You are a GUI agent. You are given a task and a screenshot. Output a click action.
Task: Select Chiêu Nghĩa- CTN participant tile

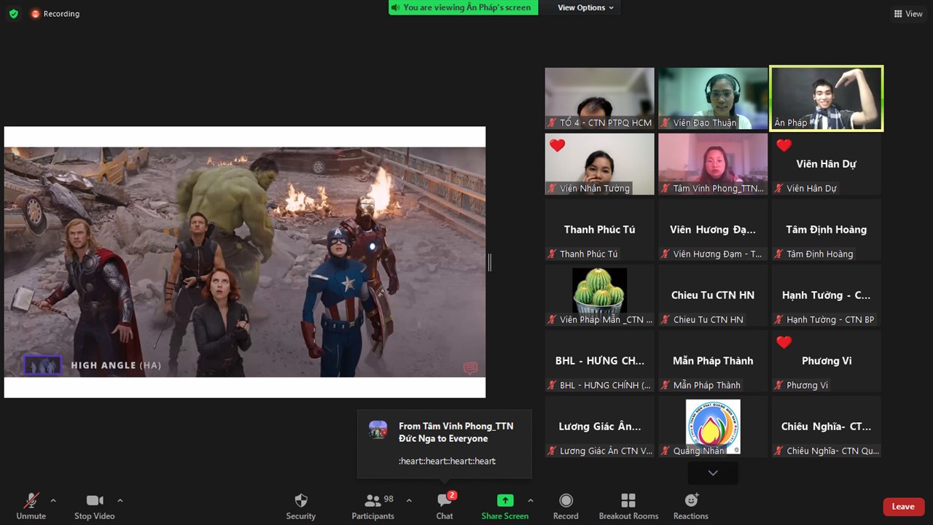827,427
